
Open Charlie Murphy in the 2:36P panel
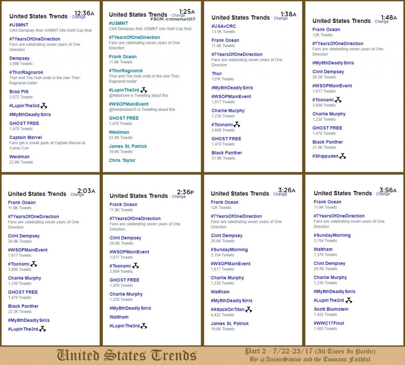click(x=126, y=294)
